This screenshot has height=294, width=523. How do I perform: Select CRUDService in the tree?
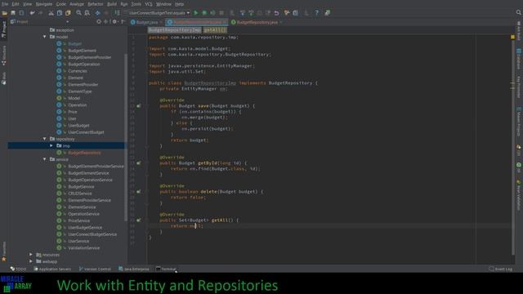80,194
